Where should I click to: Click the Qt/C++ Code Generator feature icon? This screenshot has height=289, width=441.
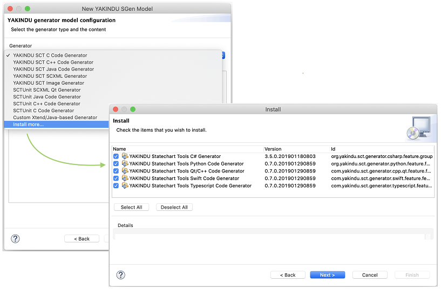(125, 171)
